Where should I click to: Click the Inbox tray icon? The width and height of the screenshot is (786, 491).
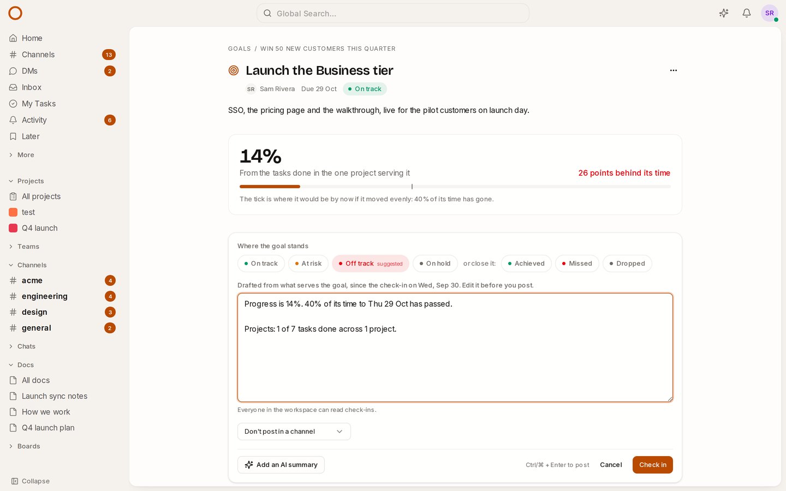[13, 87]
